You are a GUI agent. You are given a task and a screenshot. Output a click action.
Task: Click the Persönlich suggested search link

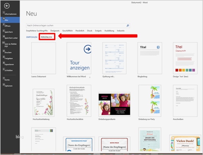point(80,31)
